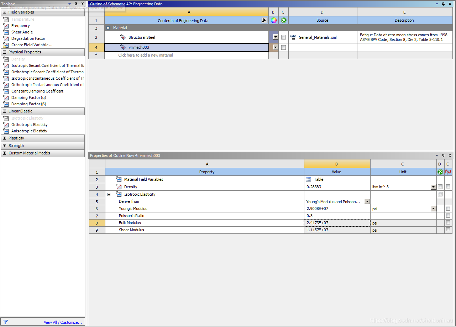Toggle Poisson's Ratio parameter checkbox
Image resolution: width=456 pixels, height=327 pixels.
[x=448, y=216]
